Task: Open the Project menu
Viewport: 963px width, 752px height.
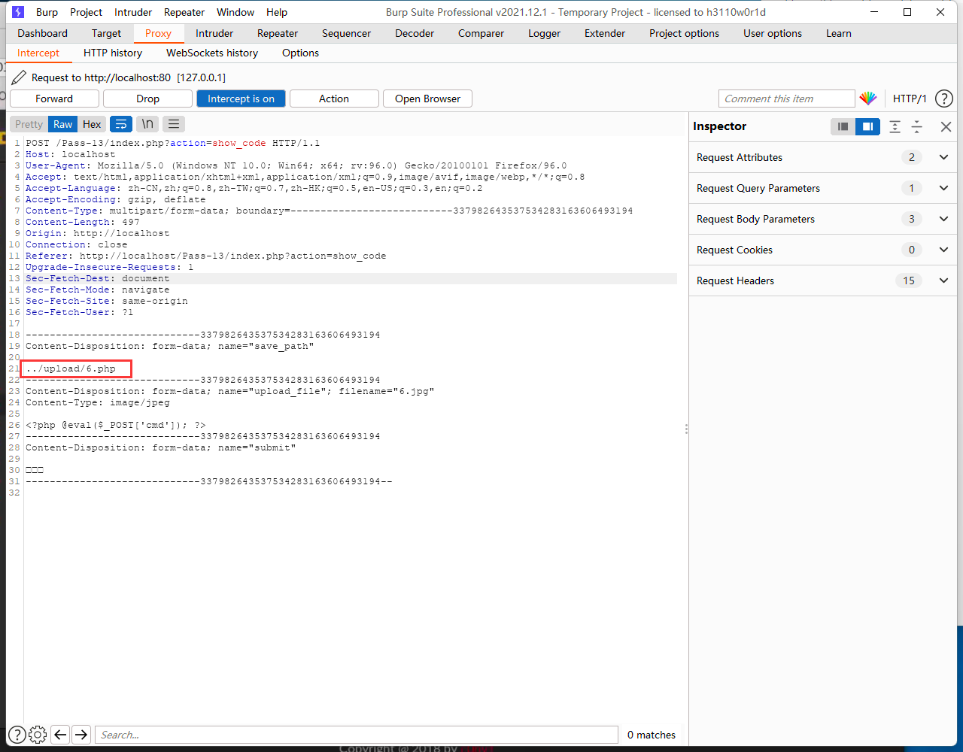Action: (86, 12)
